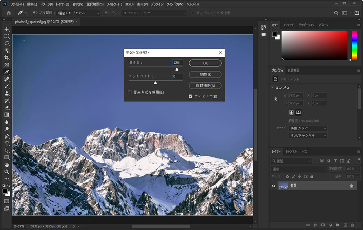
Task: Open the 8 bit/チャンネル dropdown
Action: tap(308, 135)
